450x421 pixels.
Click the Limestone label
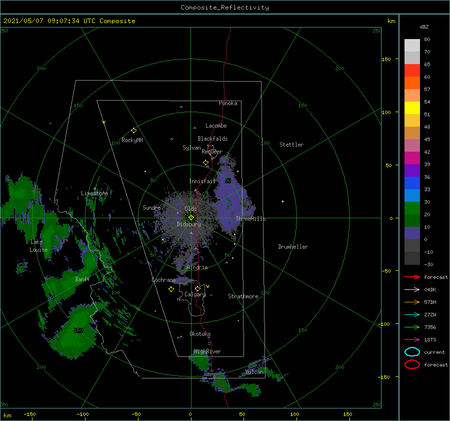pyautogui.click(x=94, y=193)
